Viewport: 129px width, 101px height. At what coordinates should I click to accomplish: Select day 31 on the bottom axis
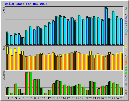pyautogui.click(x=121, y=98)
